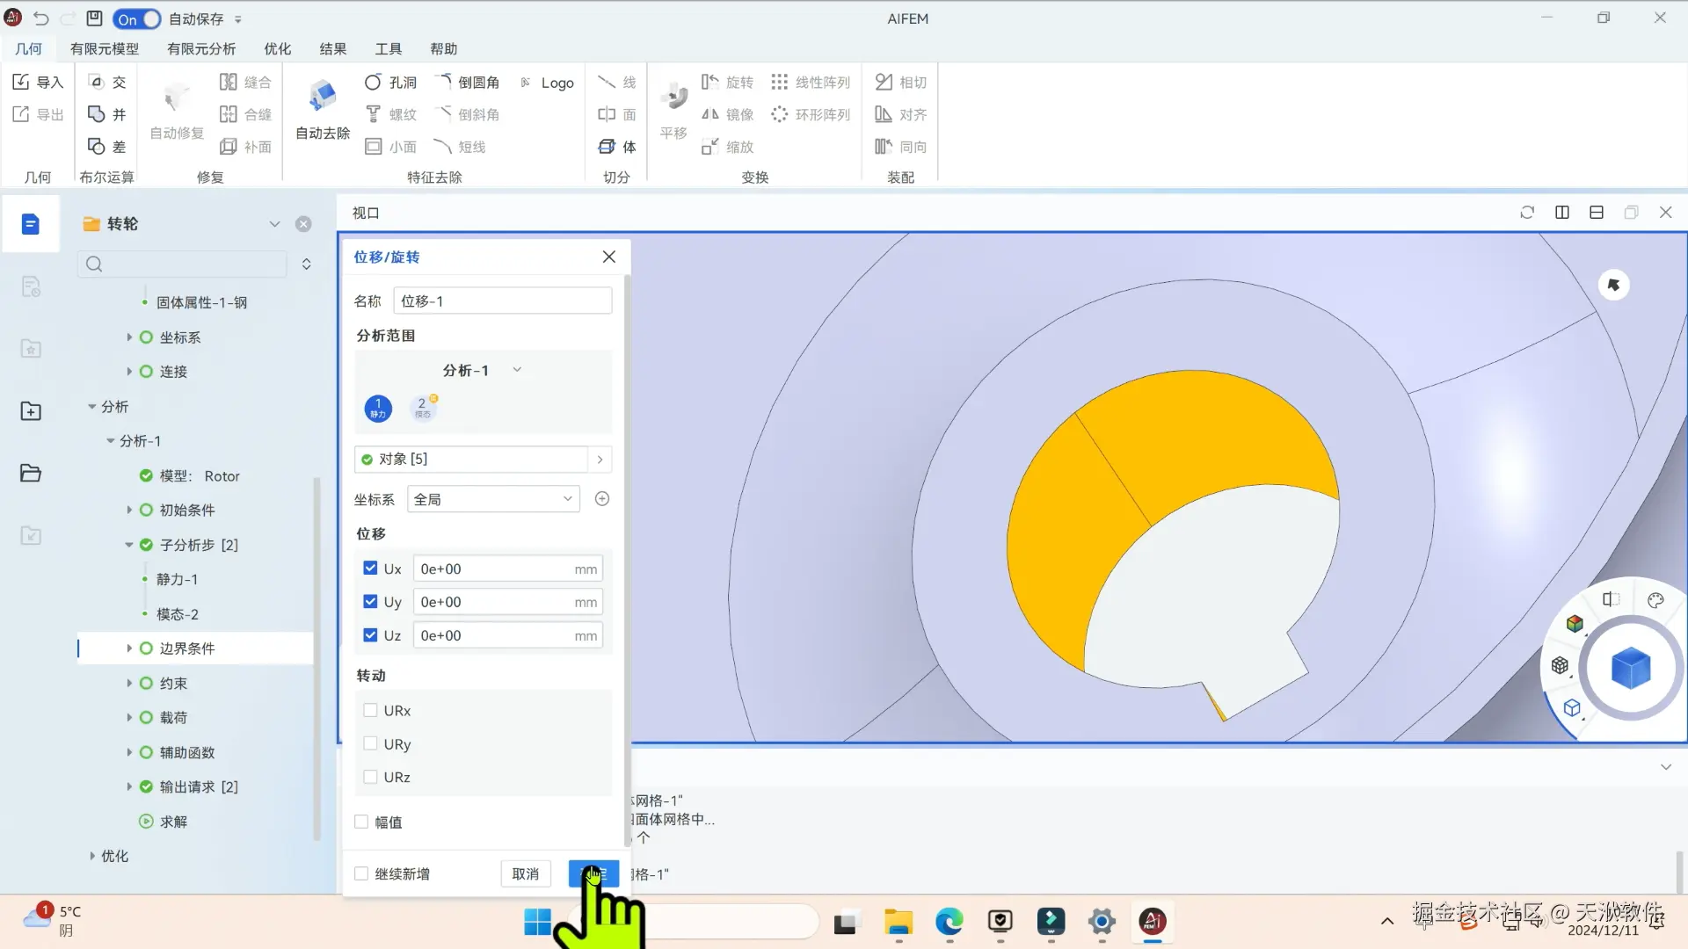Uncheck the Ux displacement checkbox
The width and height of the screenshot is (1688, 949).
click(x=370, y=569)
